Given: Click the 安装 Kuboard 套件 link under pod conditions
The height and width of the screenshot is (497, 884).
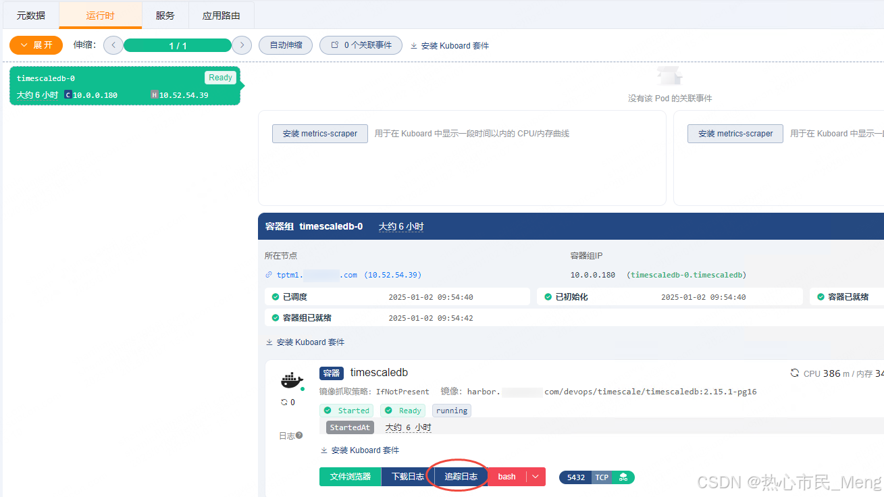Looking at the screenshot, I should 305,342.
